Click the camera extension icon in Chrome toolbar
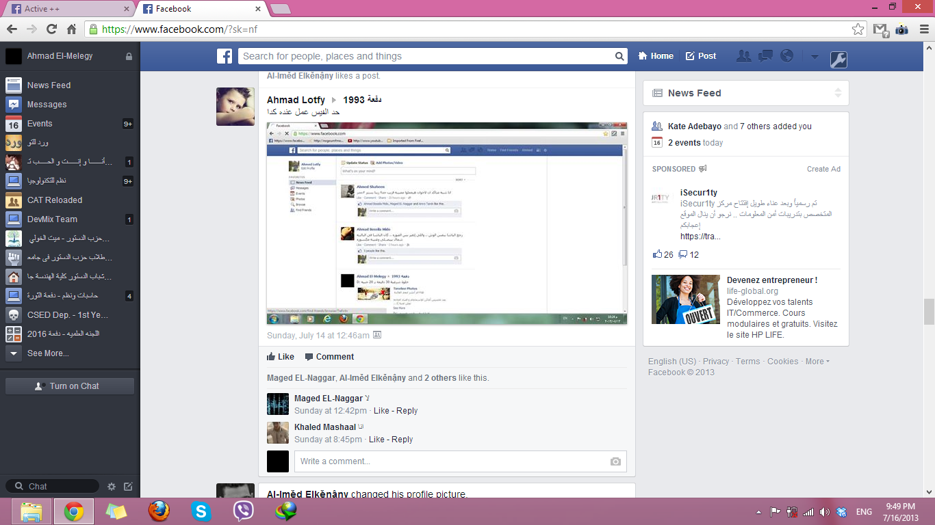 (x=901, y=29)
